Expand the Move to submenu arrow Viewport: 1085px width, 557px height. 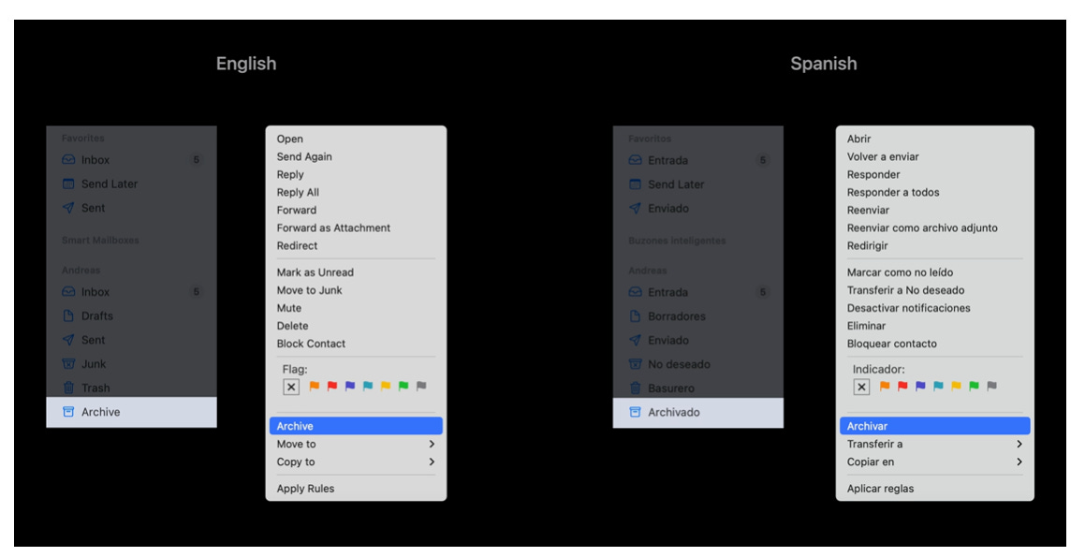click(x=432, y=445)
